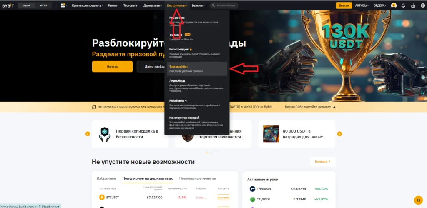
Task: Open the apps grid icon
Action: coord(63,5)
